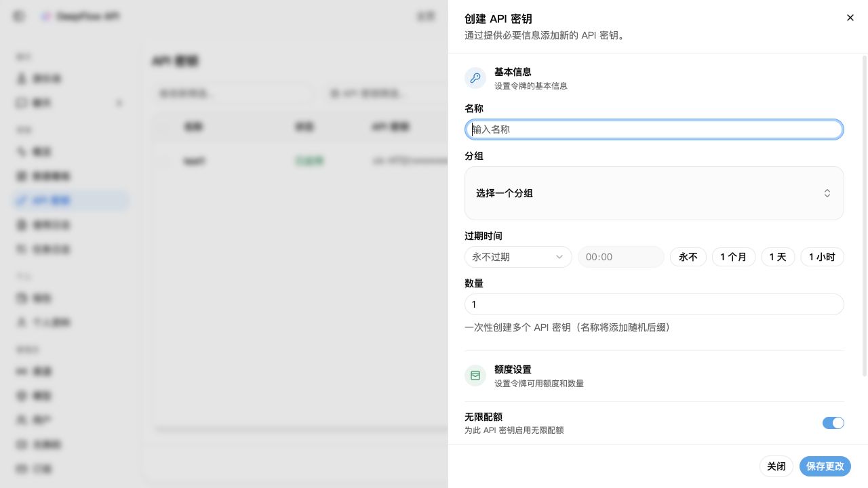Click the up-down chevron in group selector
This screenshot has width=868, height=488.
[827, 193]
